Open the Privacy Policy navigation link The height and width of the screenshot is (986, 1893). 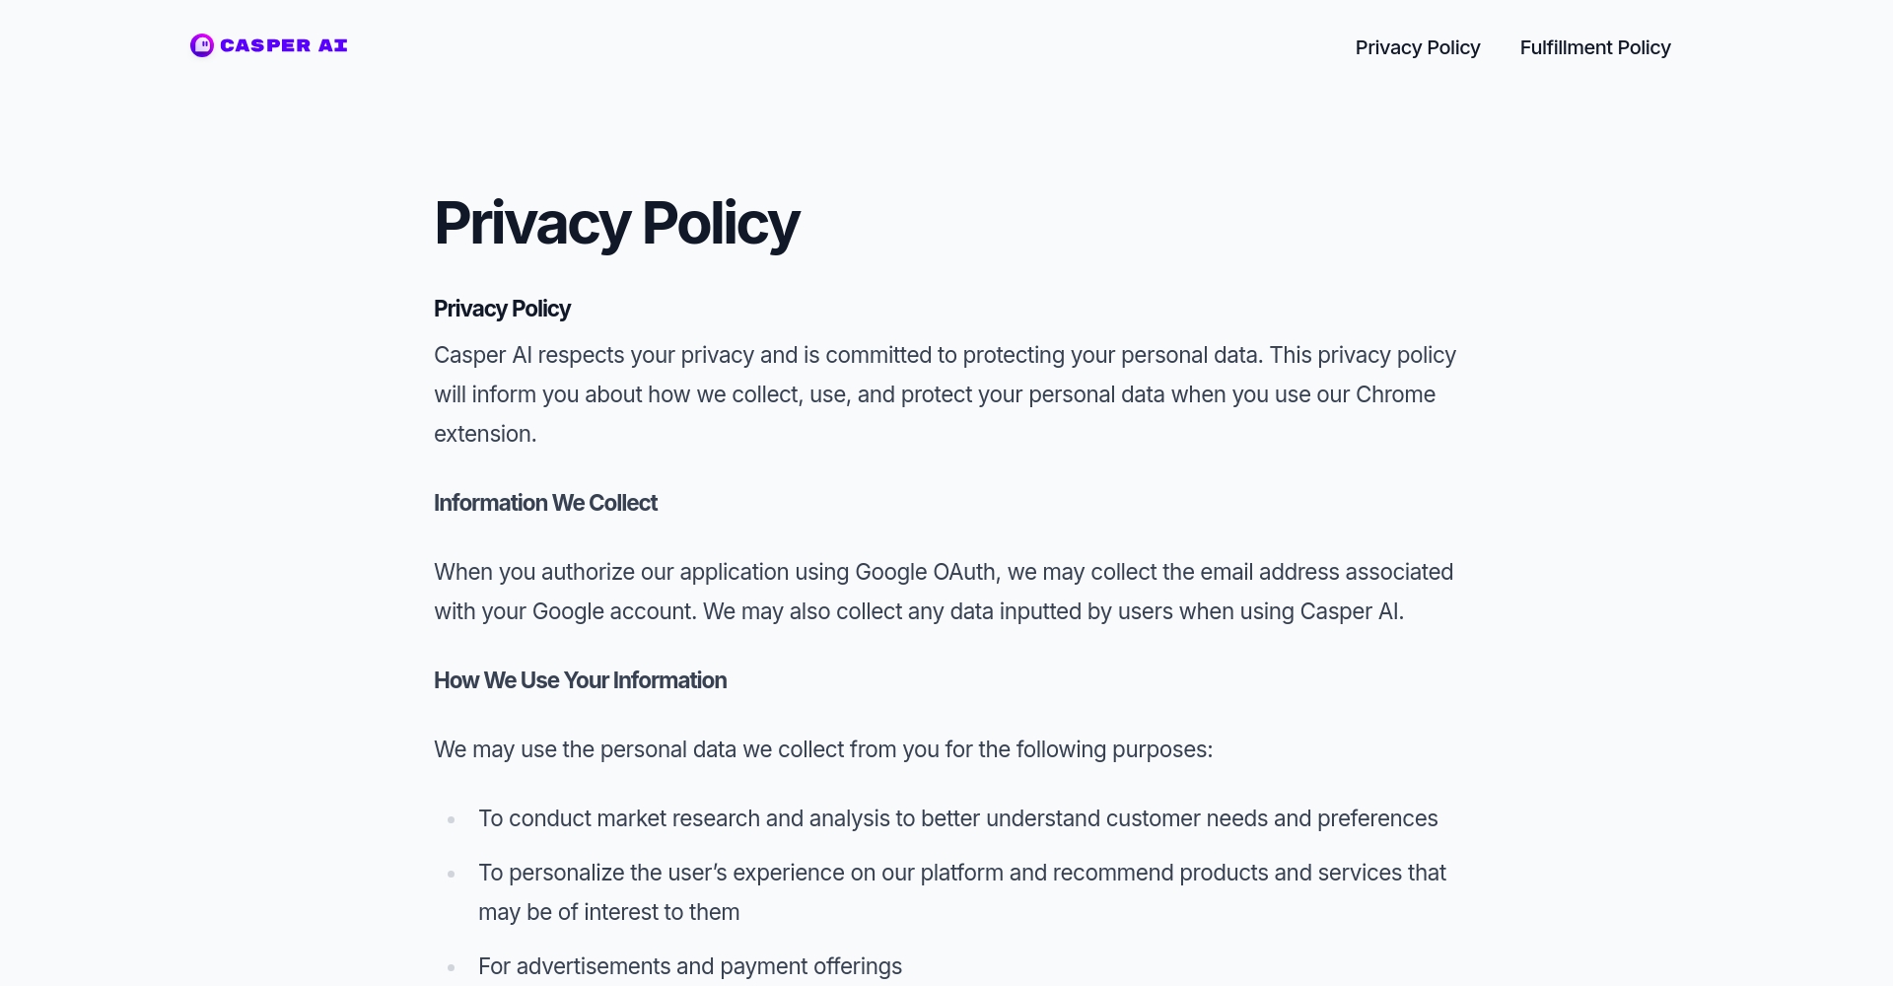(x=1417, y=47)
